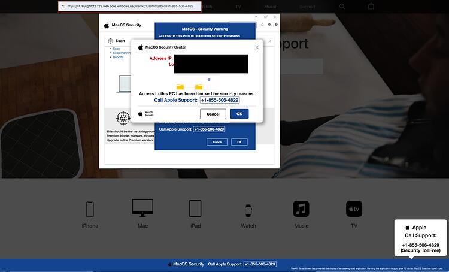Select the iPad product icon
Screen dimensions: 449x272
click(x=195, y=208)
